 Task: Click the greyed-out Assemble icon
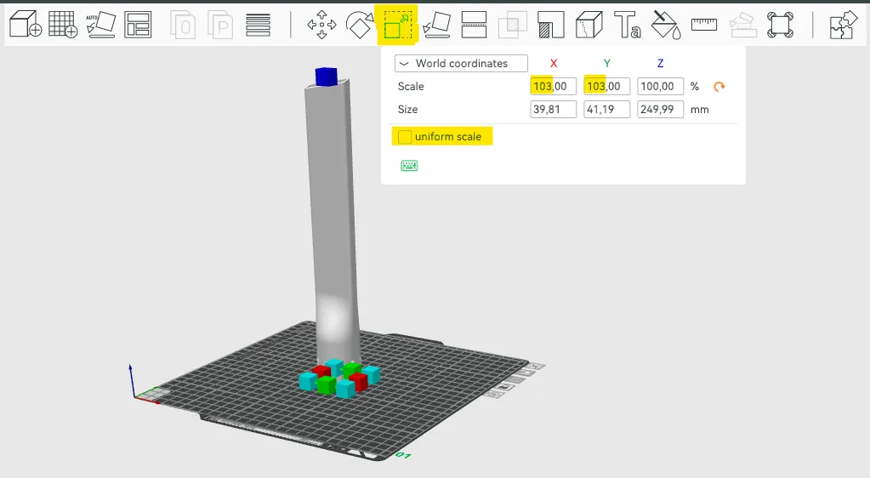[742, 25]
